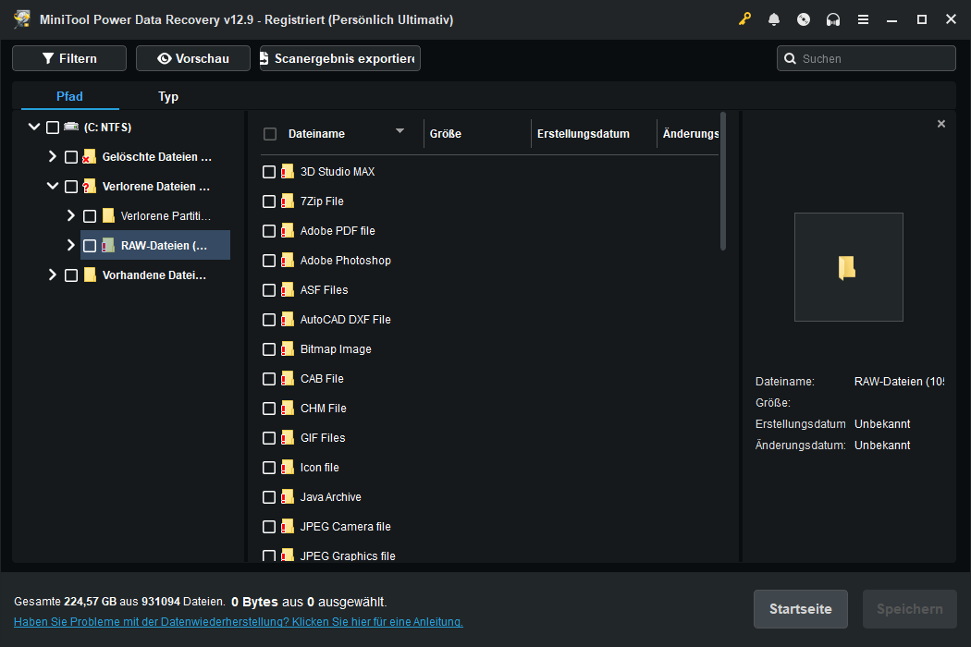Switch to the Typ tab
Screen dimensions: 971x647
(167, 96)
